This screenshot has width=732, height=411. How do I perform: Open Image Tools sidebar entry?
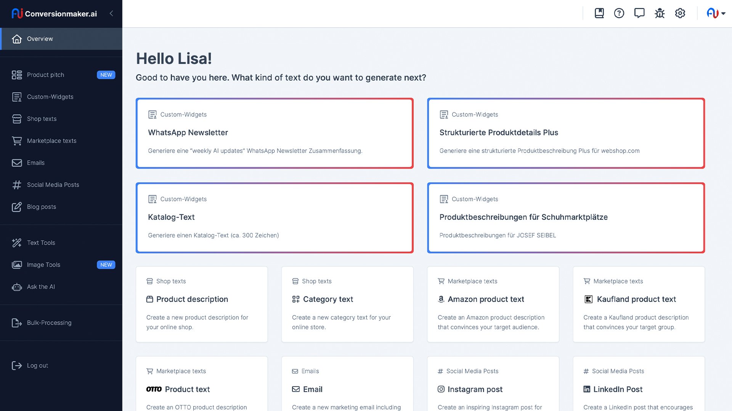(x=43, y=265)
